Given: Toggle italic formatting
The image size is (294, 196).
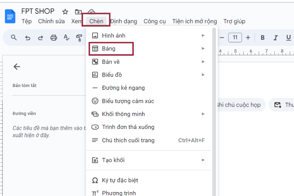Looking at the screenshot, I should [x=276, y=38].
